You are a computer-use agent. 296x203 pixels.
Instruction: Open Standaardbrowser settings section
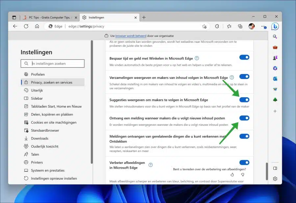(x=53, y=130)
